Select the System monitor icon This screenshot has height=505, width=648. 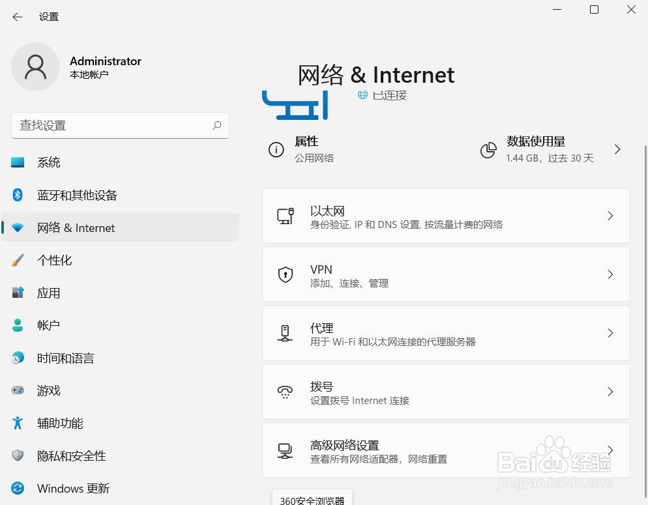tap(18, 162)
